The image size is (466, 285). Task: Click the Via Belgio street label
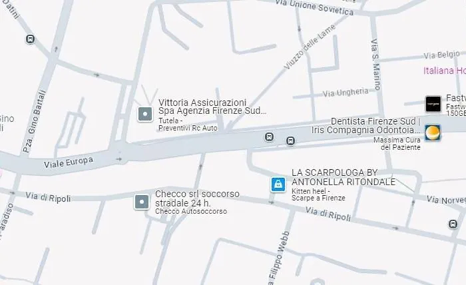point(441,55)
